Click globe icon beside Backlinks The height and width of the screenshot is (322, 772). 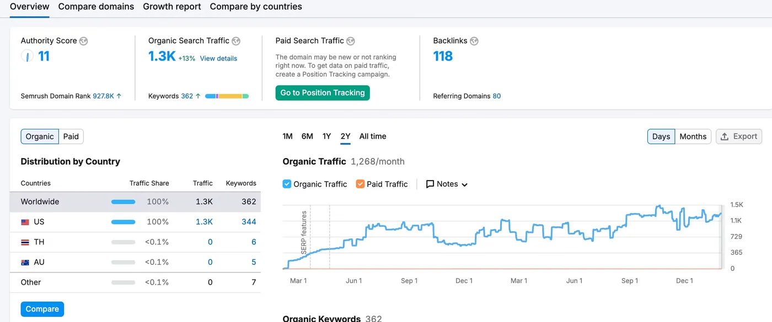[474, 41]
